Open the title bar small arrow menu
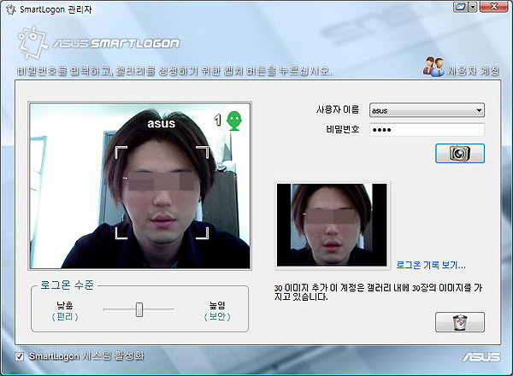Image resolution: width=513 pixels, height=376 pixels. pos(473,7)
